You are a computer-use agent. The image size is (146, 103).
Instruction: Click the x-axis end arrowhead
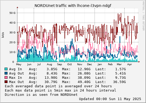tap(139, 62)
